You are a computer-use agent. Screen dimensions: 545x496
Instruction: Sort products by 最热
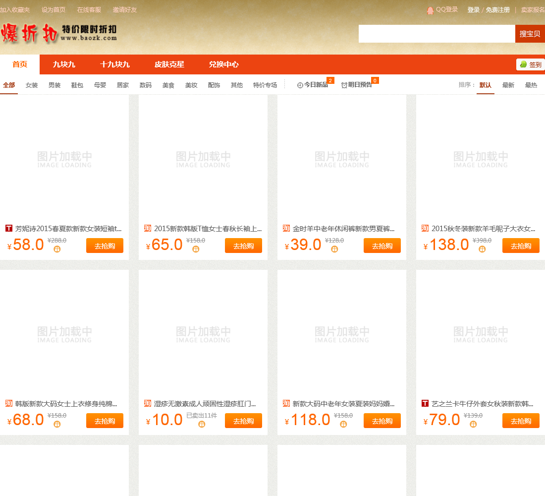point(531,85)
